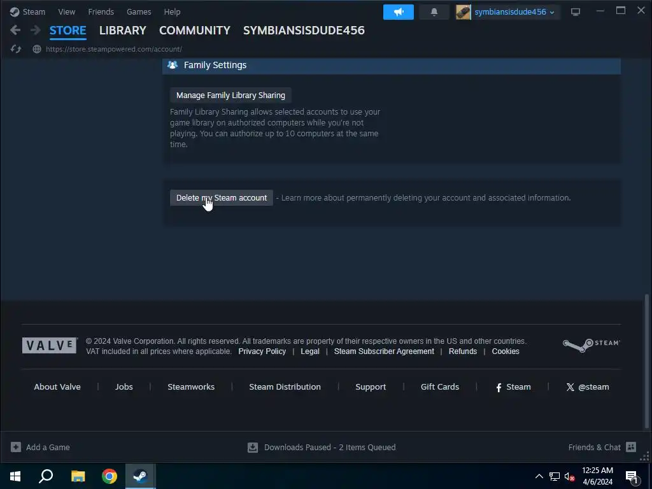
Task: Open the Steam Subscriber Agreement link
Action: (x=384, y=351)
